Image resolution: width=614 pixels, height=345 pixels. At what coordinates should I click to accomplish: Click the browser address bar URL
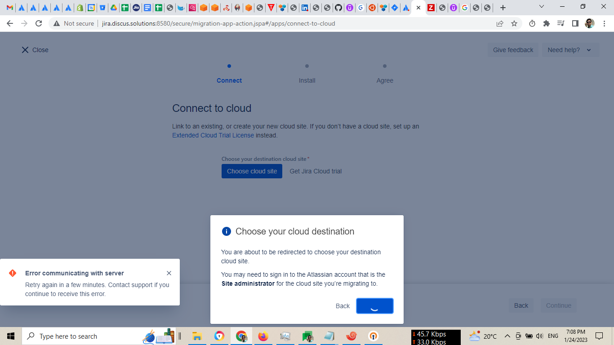coord(218,23)
